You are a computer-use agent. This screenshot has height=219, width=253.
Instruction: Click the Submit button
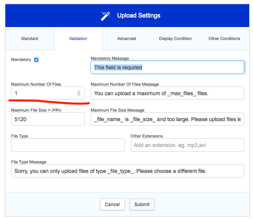pos(142,205)
